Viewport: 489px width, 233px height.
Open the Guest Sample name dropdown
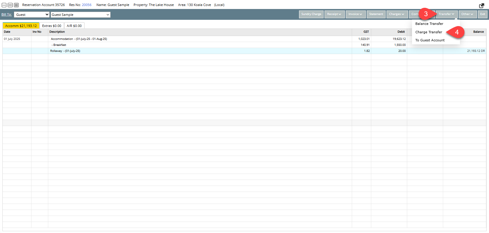[81, 15]
